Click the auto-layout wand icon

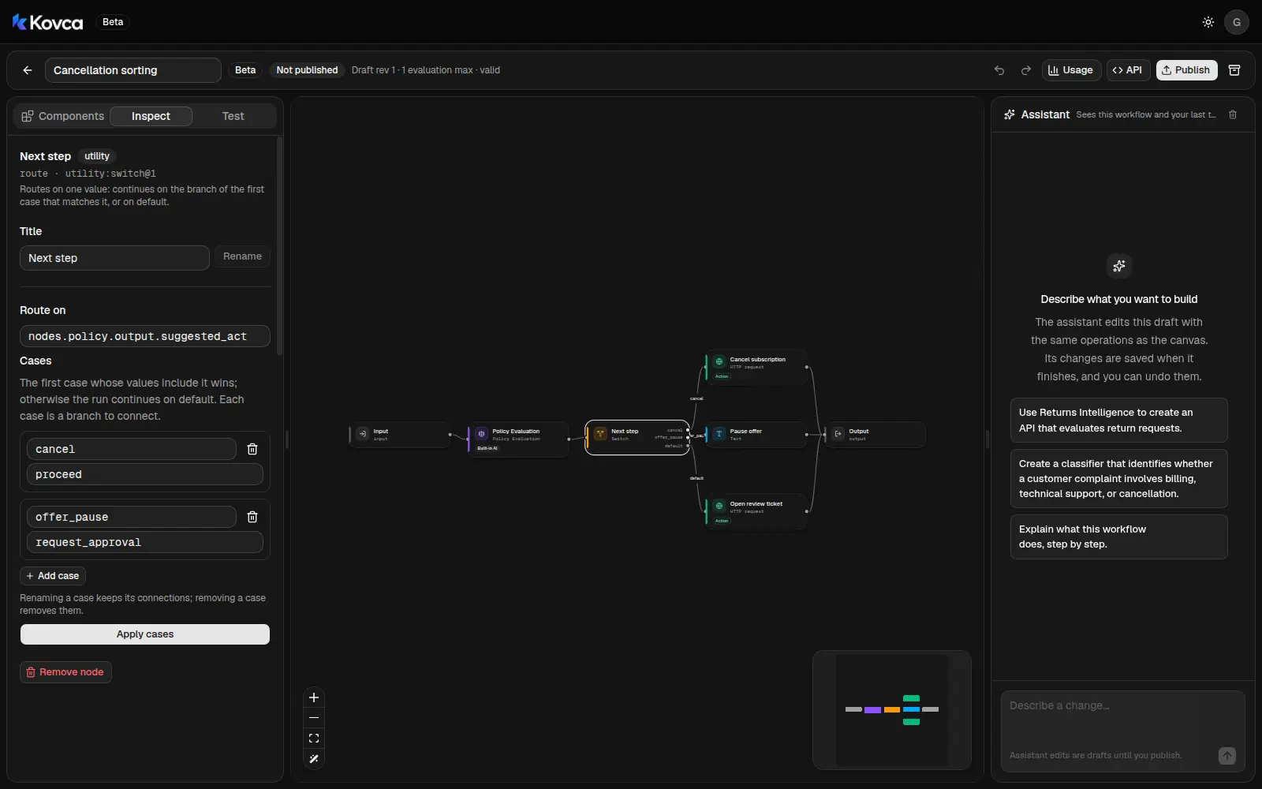click(314, 759)
